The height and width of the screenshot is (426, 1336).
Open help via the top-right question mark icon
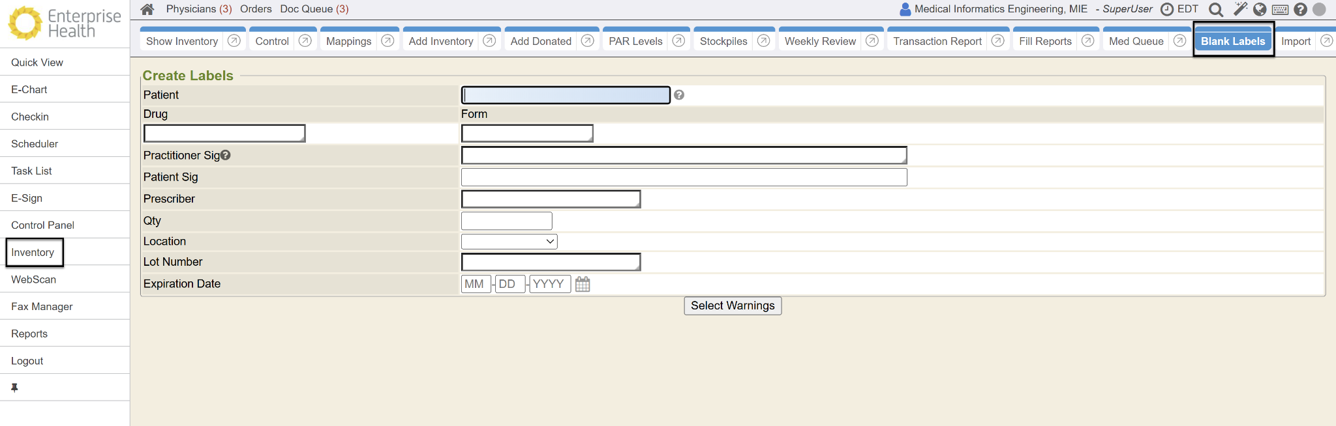point(1300,9)
